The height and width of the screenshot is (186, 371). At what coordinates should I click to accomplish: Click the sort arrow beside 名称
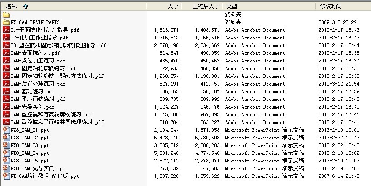pyautogui.click(x=25, y=6)
